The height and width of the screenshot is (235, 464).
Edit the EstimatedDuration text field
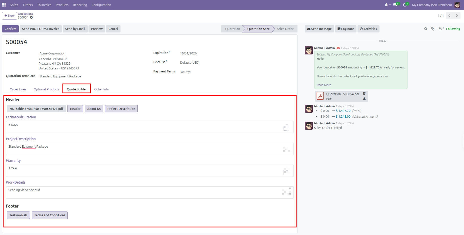150,127
